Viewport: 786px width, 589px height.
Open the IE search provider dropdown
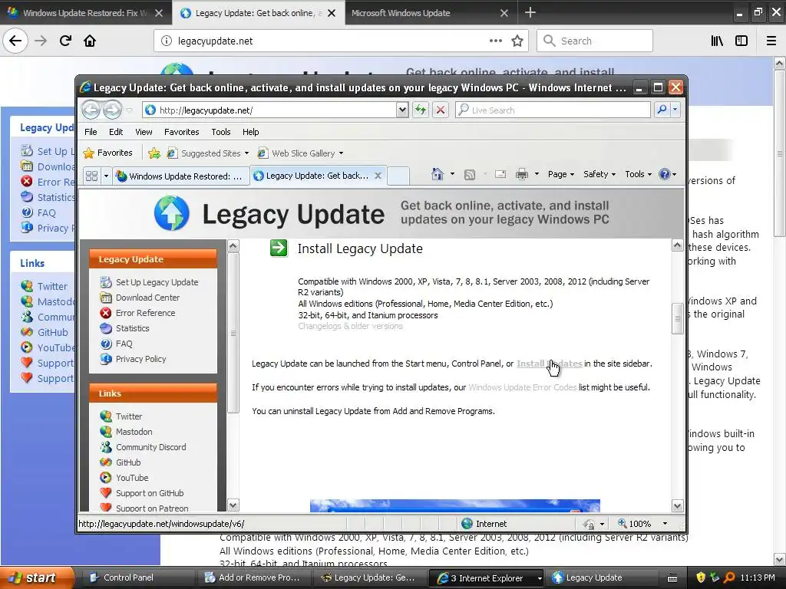tap(675, 110)
